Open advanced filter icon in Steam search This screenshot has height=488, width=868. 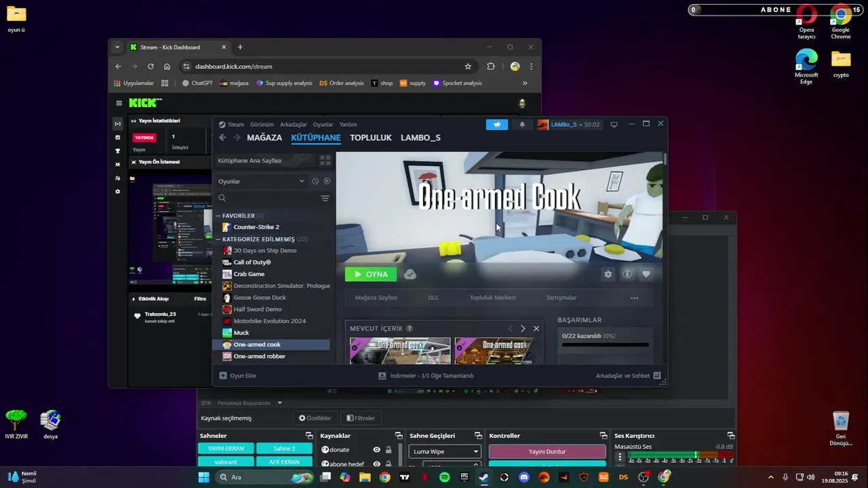325,199
